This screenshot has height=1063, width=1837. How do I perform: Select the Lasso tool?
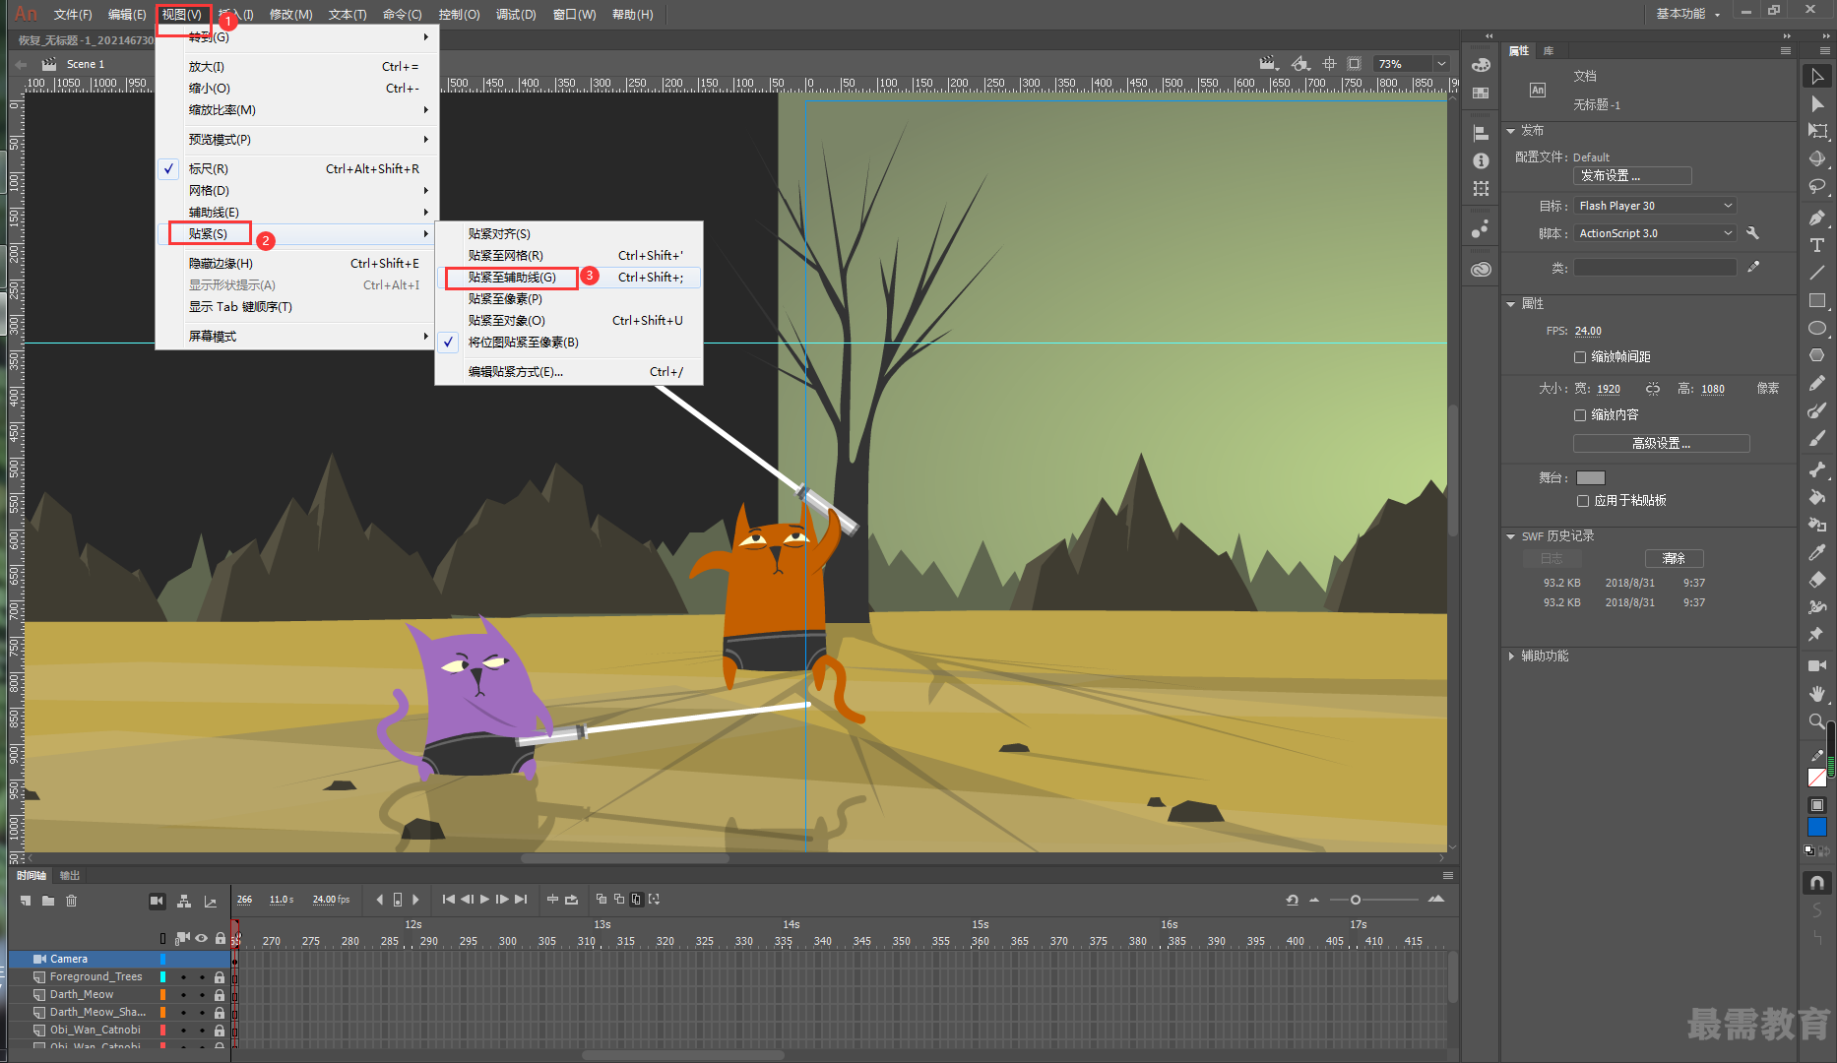pyautogui.click(x=1817, y=186)
